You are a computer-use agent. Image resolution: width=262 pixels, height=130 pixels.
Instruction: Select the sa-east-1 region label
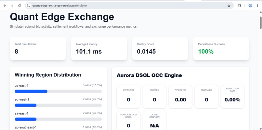[x=21, y=113]
